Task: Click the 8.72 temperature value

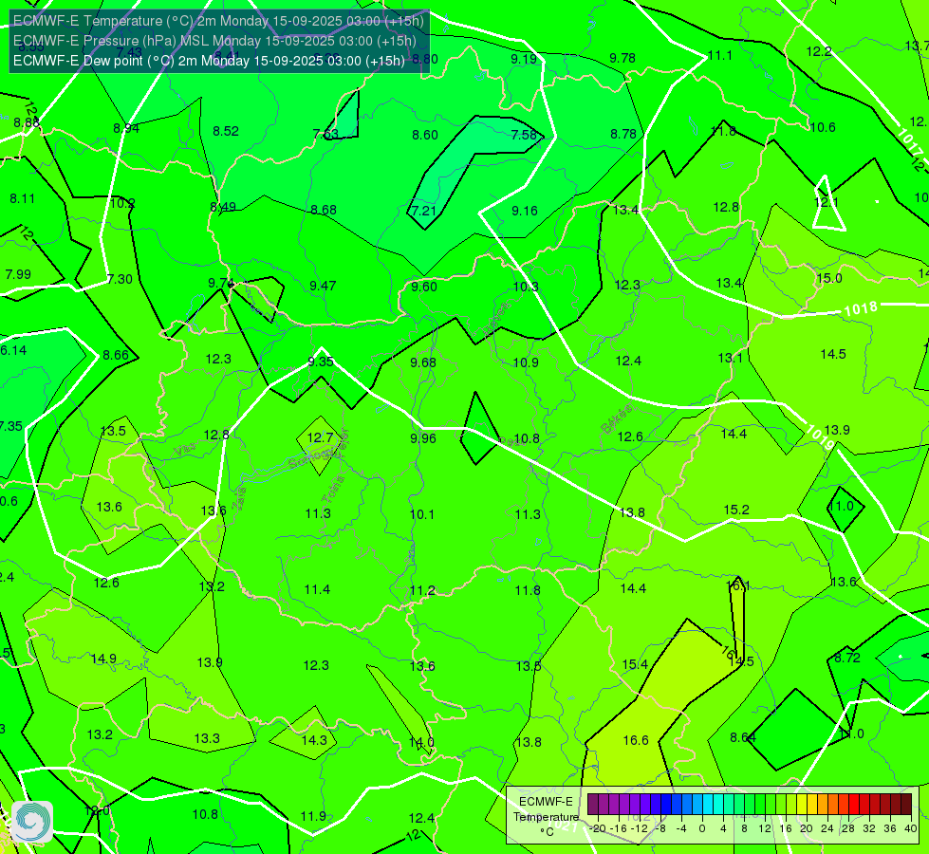Action: point(847,658)
